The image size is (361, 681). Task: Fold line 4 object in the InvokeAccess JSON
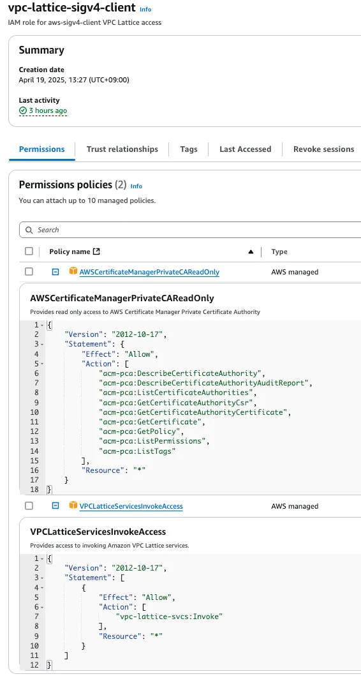tap(42, 588)
